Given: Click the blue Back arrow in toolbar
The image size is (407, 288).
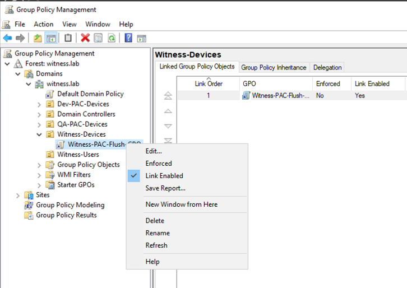Looking at the screenshot, I should pos(7,38).
